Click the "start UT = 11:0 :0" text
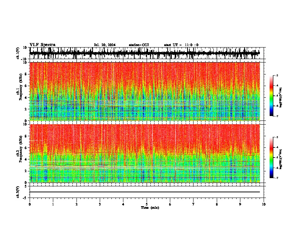 point(181,45)
